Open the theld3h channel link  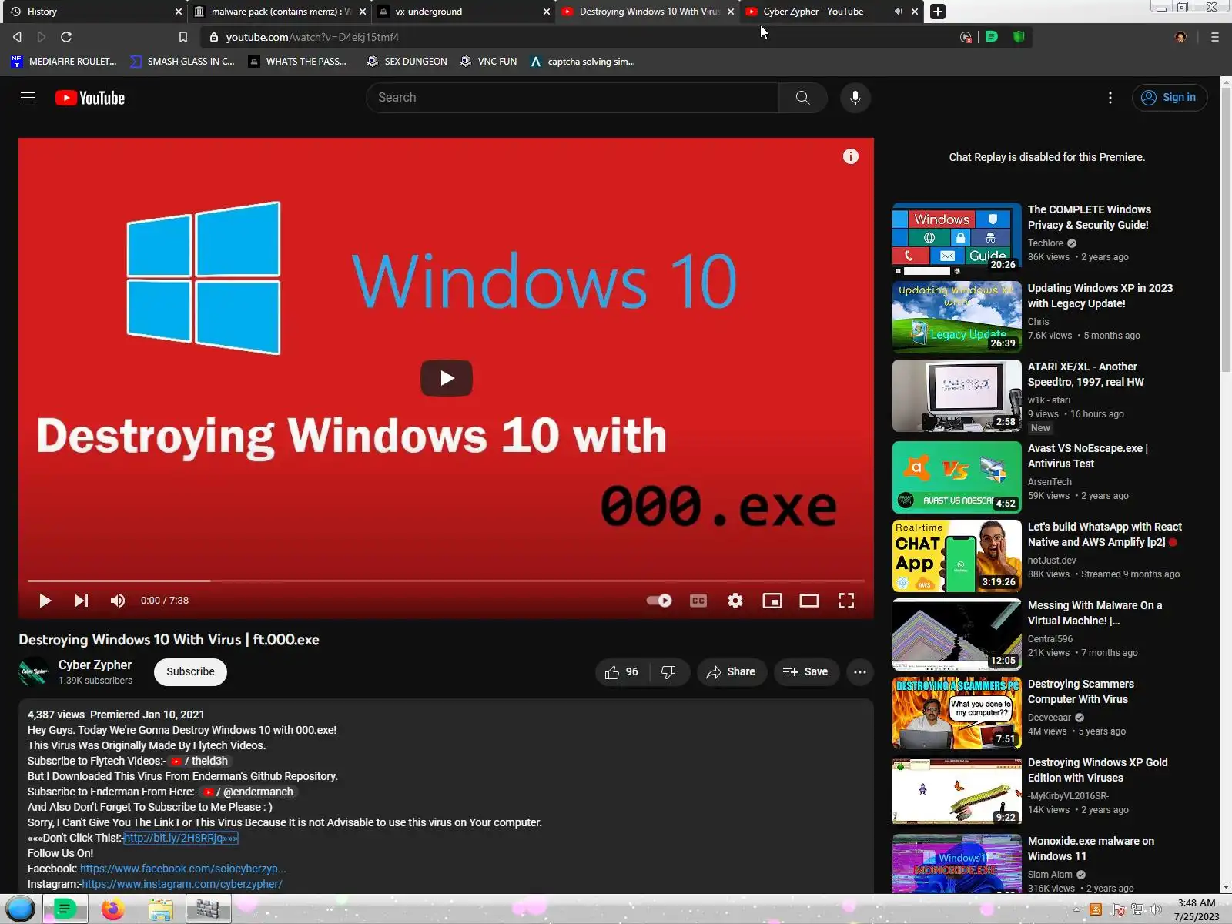pyautogui.click(x=199, y=761)
